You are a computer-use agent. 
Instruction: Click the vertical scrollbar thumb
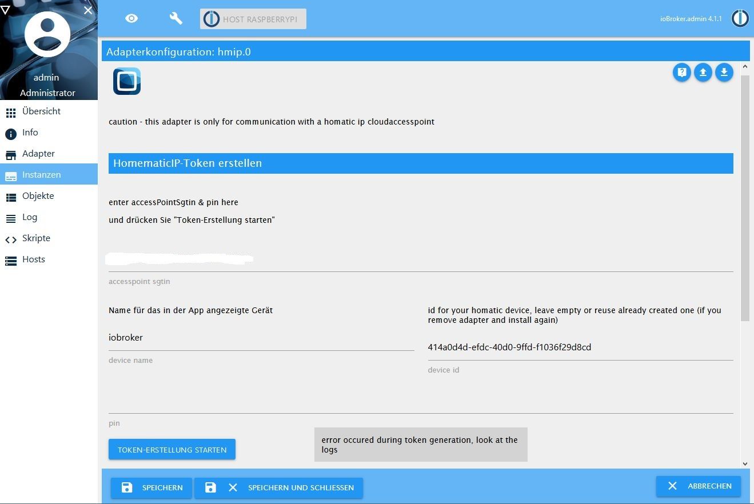click(x=745, y=198)
